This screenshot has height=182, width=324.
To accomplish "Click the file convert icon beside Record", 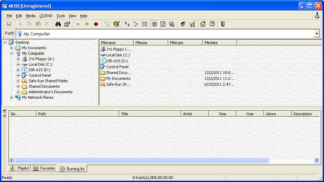I will pyautogui.click(x=107, y=24).
